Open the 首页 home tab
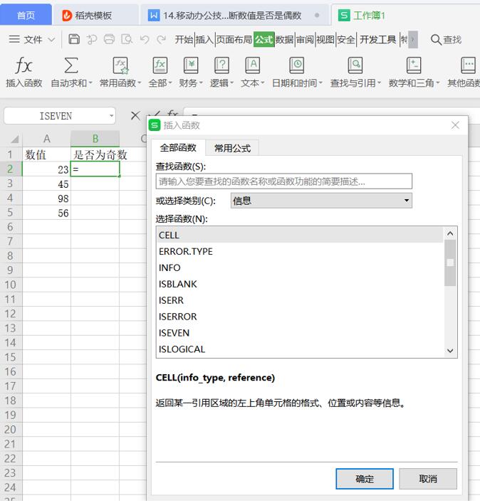 (x=26, y=15)
